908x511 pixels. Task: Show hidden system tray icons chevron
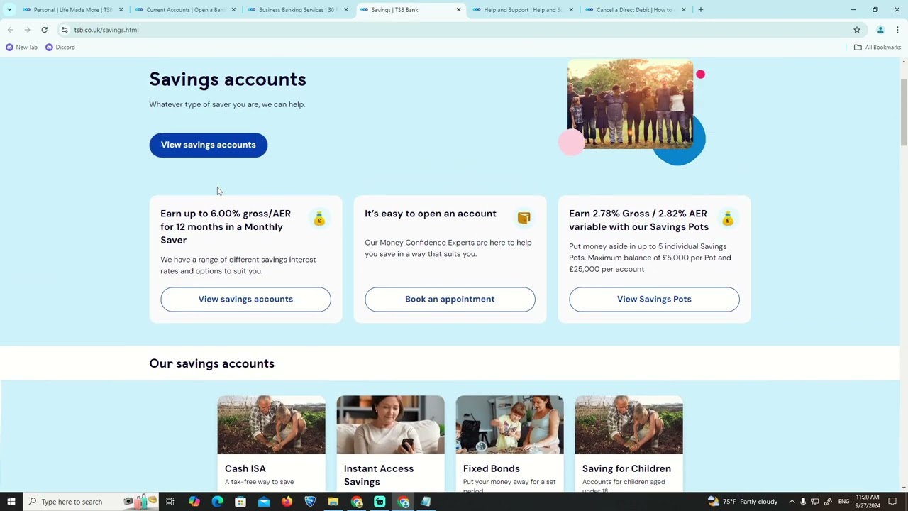pyautogui.click(x=792, y=502)
